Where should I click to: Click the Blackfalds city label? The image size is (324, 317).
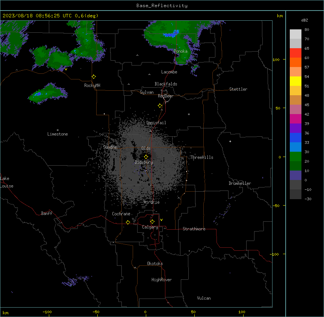[166, 84]
